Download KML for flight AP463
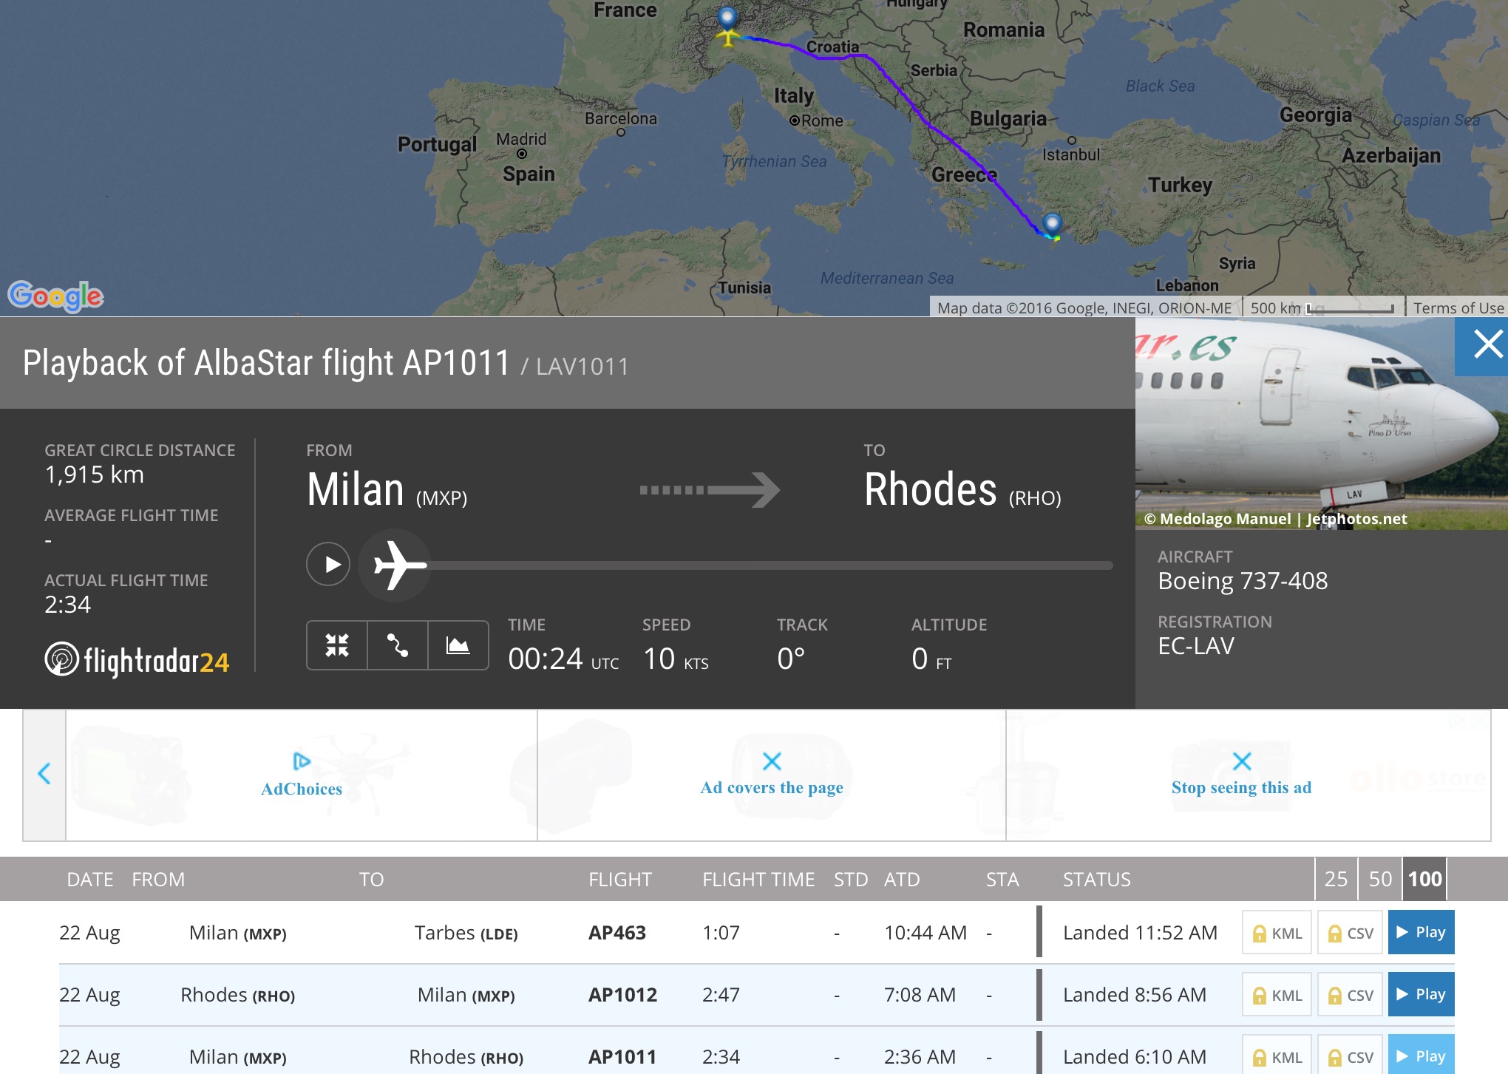Image resolution: width=1508 pixels, height=1074 pixels. 1277,933
